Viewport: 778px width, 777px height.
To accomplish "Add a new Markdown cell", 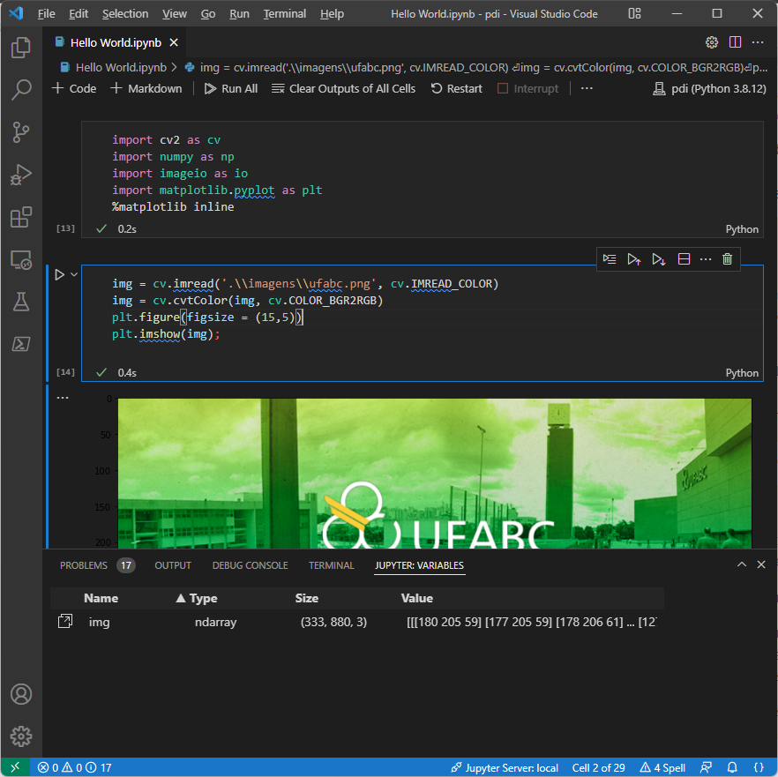I will [146, 88].
